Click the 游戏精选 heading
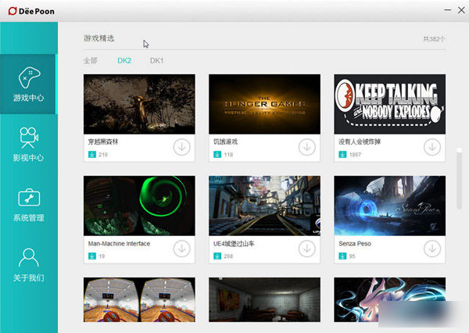 (x=99, y=38)
